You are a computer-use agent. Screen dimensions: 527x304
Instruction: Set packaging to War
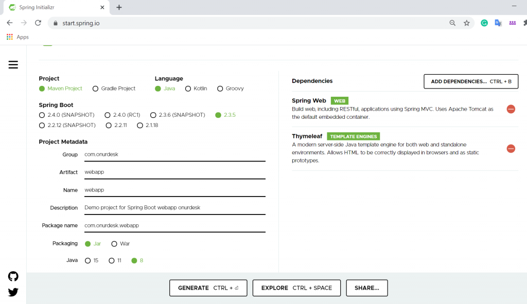tap(120, 243)
